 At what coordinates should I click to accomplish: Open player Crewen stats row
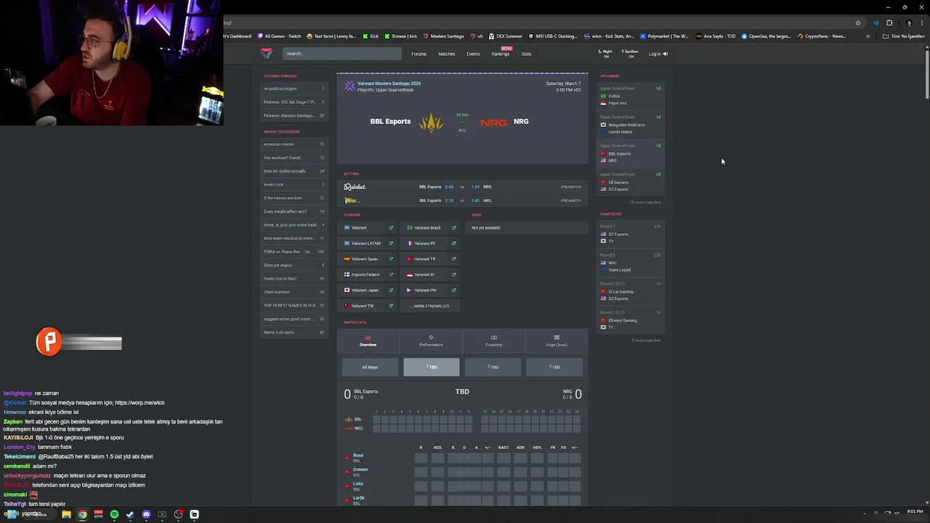pyautogui.click(x=461, y=471)
